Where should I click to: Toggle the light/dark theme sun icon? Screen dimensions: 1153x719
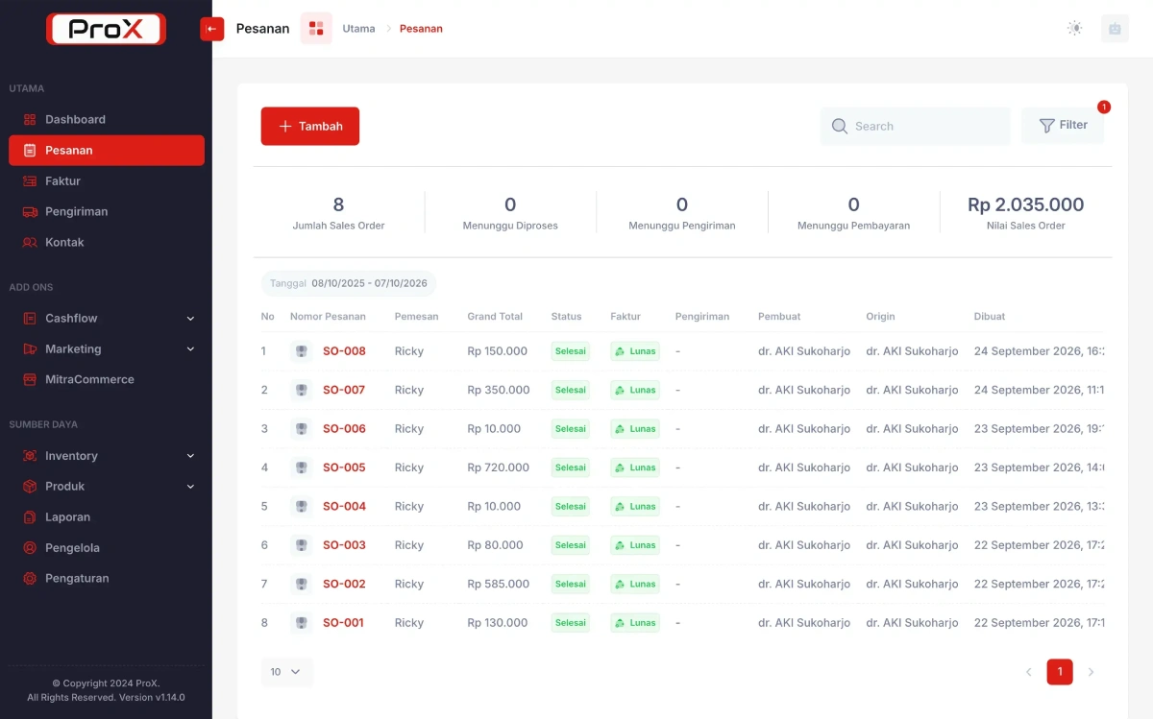tap(1075, 29)
